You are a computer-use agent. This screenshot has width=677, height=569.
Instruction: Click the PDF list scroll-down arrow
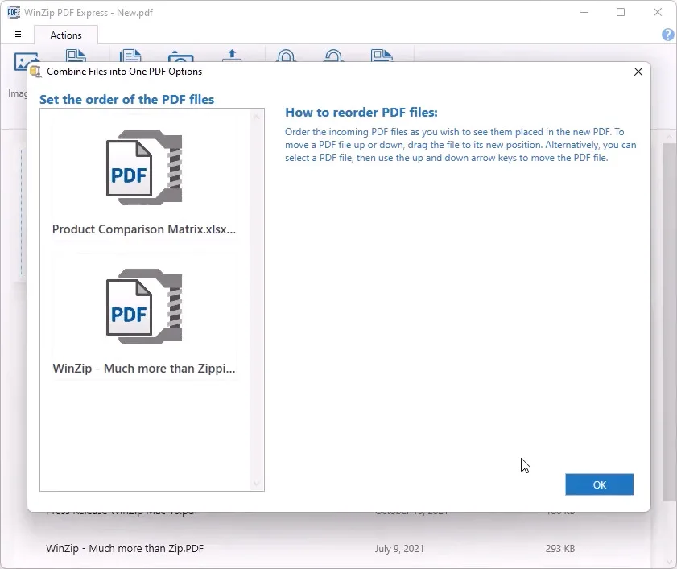point(257,484)
